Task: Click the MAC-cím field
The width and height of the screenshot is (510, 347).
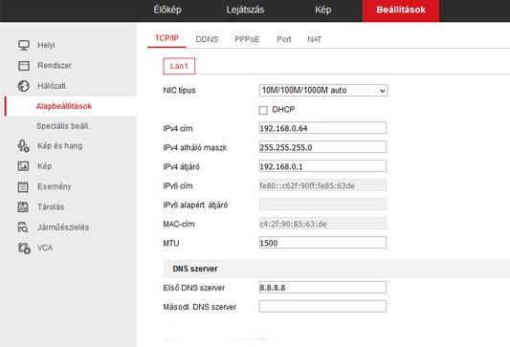Action: [322, 224]
